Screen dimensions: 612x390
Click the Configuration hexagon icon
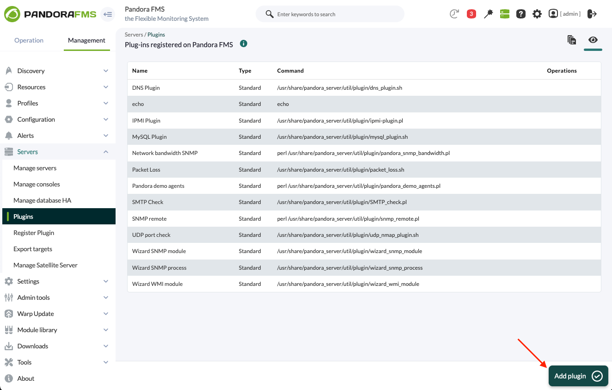pyautogui.click(x=8, y=119)
